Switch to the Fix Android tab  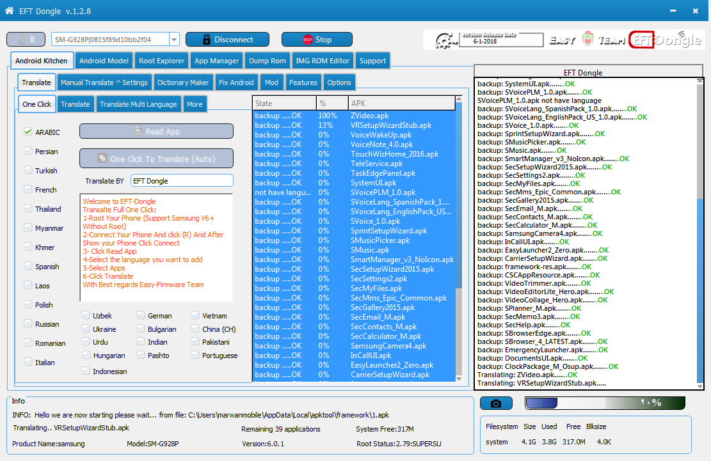pyautogui.click(x=236, y=82)
